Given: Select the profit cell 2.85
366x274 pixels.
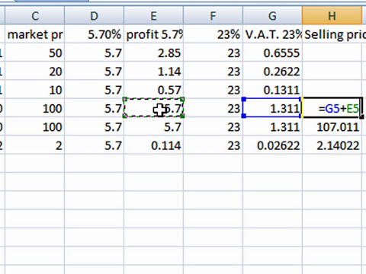Looking at the screenshot, I should pos(153,53).
